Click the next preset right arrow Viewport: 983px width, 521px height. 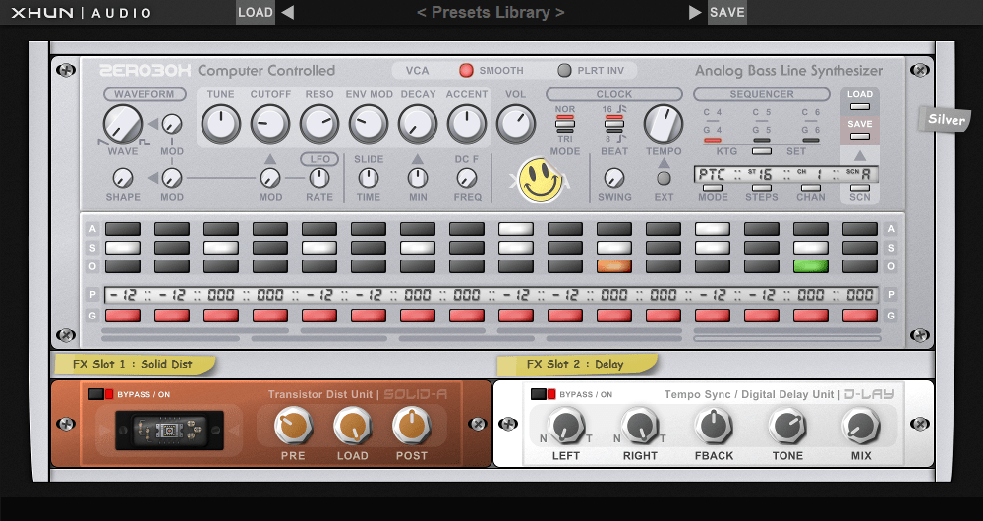(x=695, y=13)
